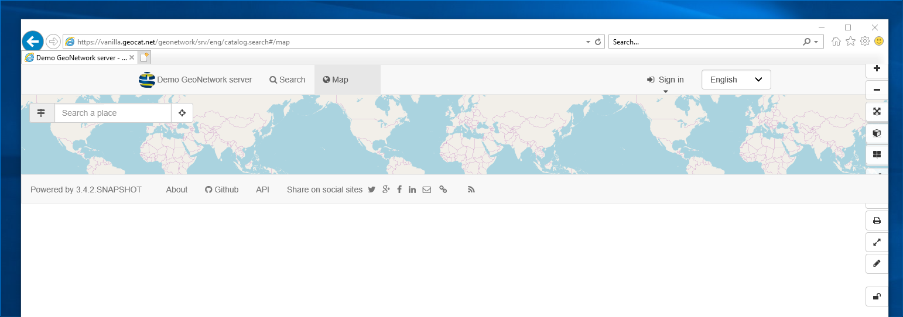Share on LinkedIn
The height and width of the screenshot is (317, 903).
click(412, 189)
